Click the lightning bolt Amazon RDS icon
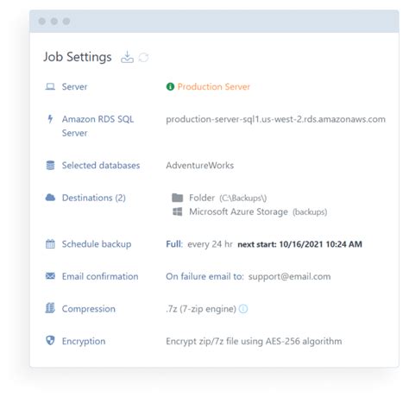This screenshot has height=397, width=409. [50, 119]
